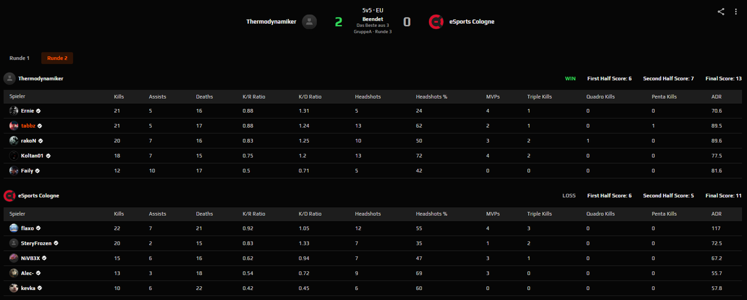Click the 5v5 · EU match type text

point(373,11)
